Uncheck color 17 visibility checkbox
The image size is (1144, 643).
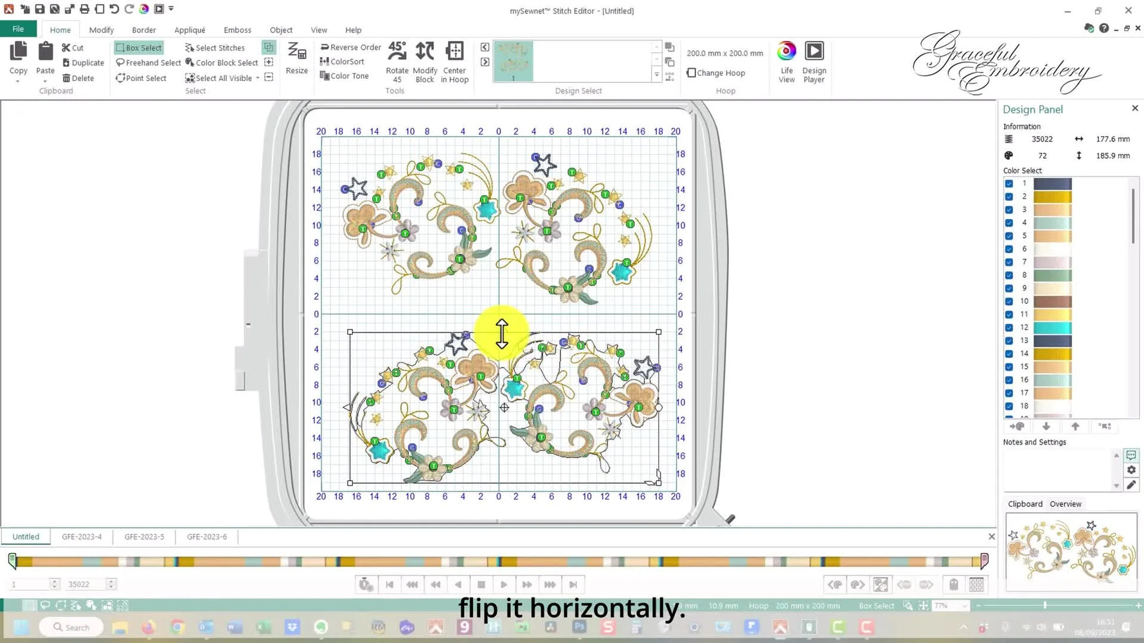click(x=1009, y=393)
